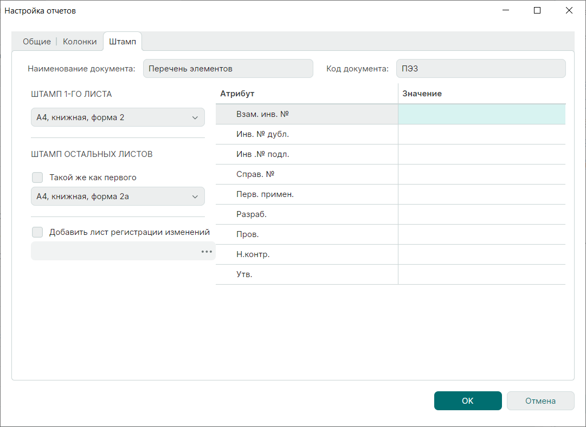Open the first sheet stamp dropdown
Image resolution: width=586 pixels, height=427 pixels.
coord(118,117)
